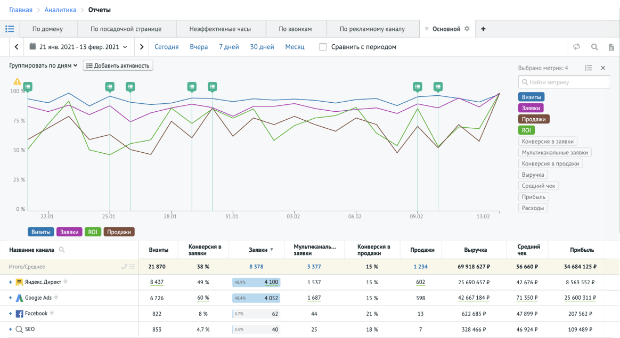The height and width of the screenshot is (338, 620).
Task: Select the 7 дней quick period link
Action: [229, 47]
